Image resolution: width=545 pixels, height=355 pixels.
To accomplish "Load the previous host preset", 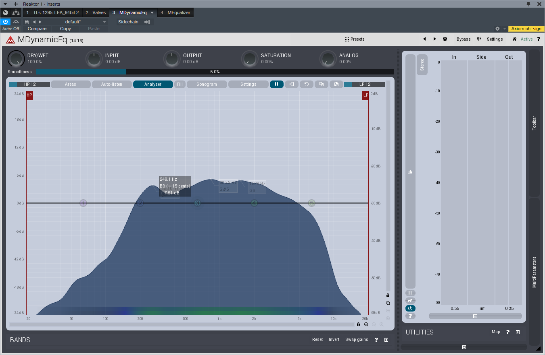I will click(x=34, y=22).
